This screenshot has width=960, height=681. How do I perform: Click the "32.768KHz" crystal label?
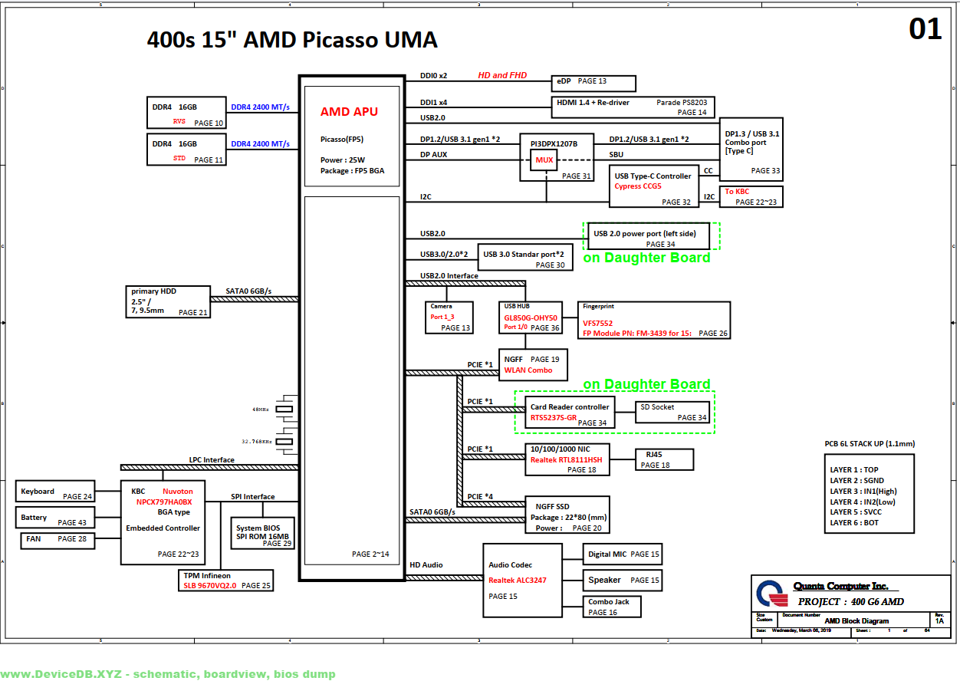click(255, 442)
